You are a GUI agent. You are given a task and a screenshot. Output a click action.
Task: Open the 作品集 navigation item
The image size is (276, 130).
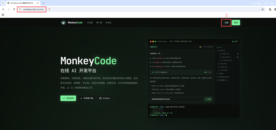click(x=90, y=23)
